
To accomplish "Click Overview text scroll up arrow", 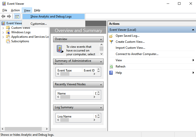I will [101, 44].
